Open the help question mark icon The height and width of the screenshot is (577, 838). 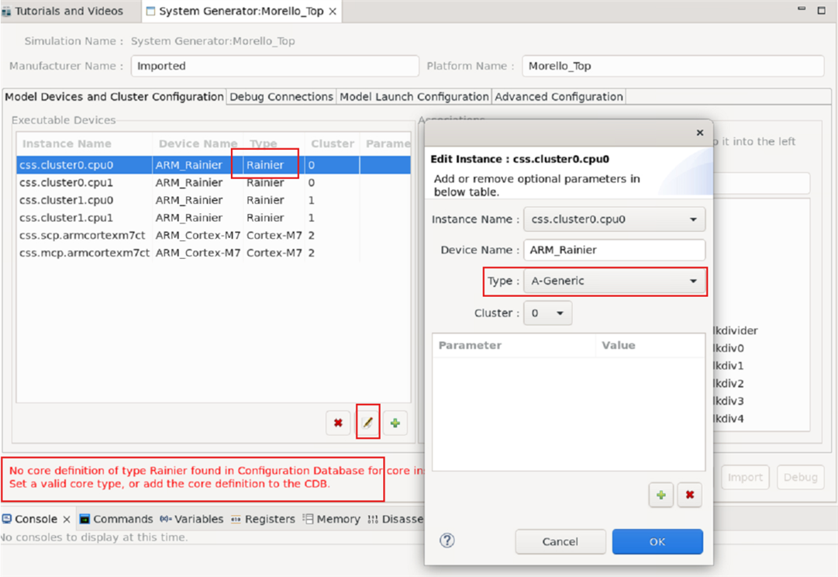(447, 541)
